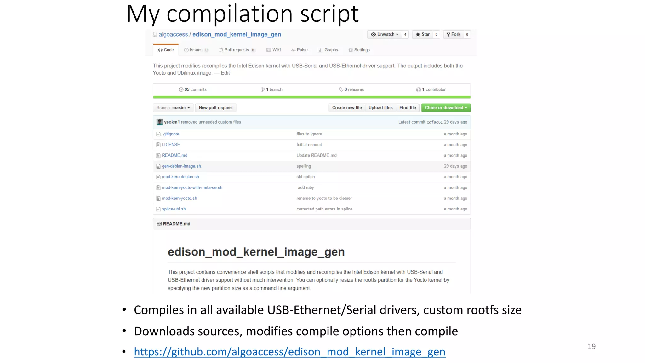Click 'files to ignore' commit message
645x363 pixels.
pos(309,134)
